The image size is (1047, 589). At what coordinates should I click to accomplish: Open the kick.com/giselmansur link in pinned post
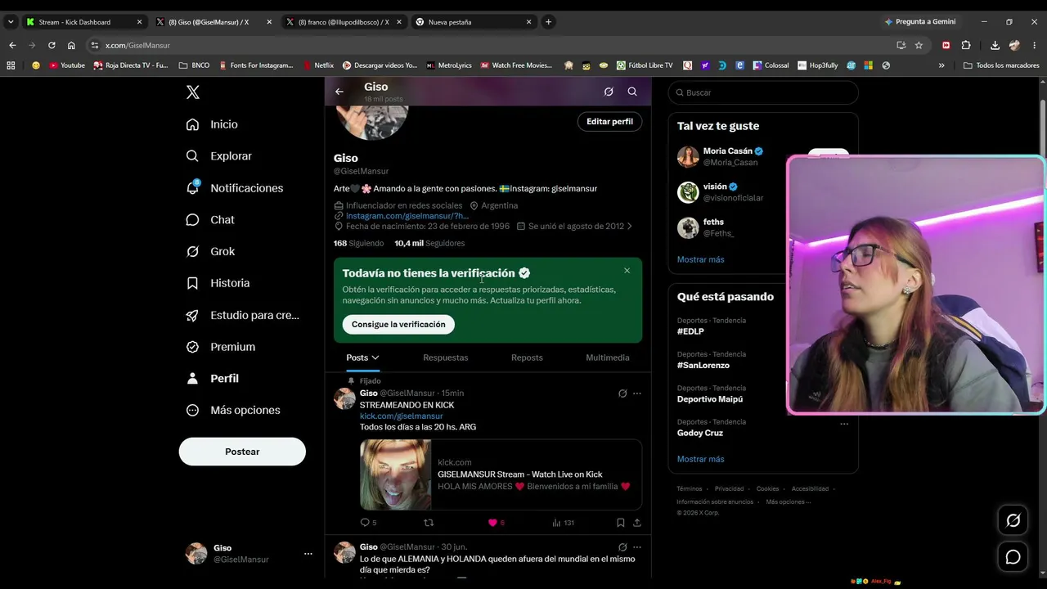coord(402,416)
